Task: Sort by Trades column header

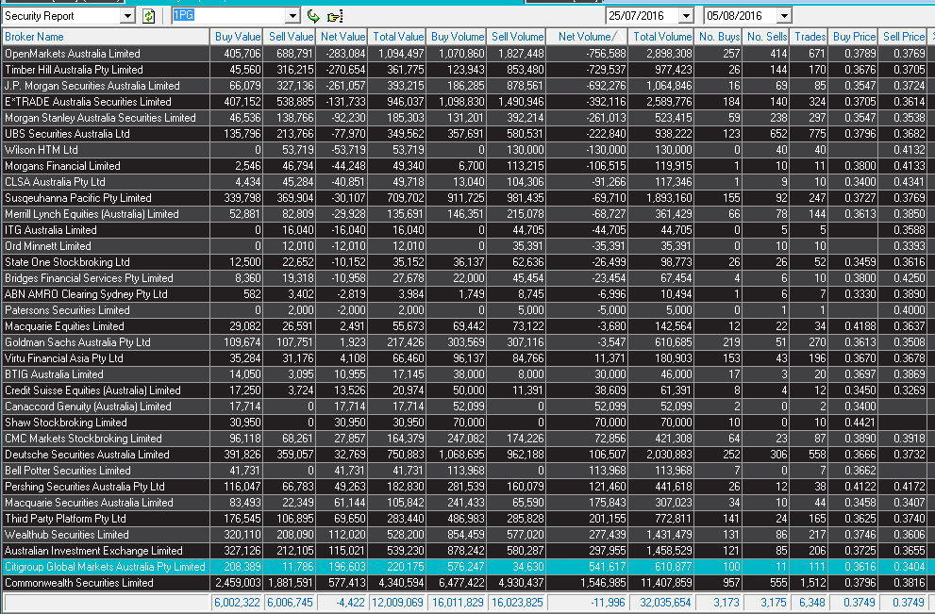Action: coord(810,37)
